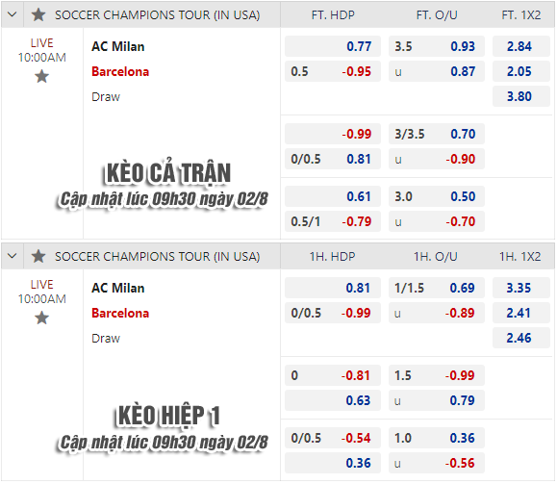Screen dimensions: 557x484
Task: Open FT. 1X2 column header
Action: 521,15
